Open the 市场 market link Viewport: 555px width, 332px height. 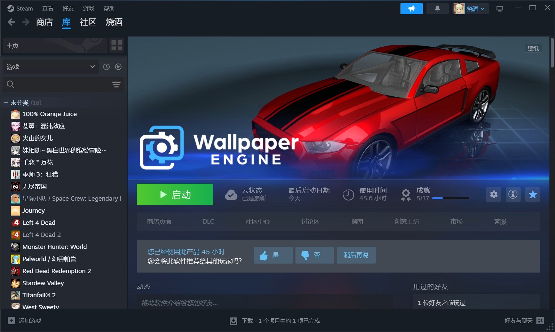point(457,221)
